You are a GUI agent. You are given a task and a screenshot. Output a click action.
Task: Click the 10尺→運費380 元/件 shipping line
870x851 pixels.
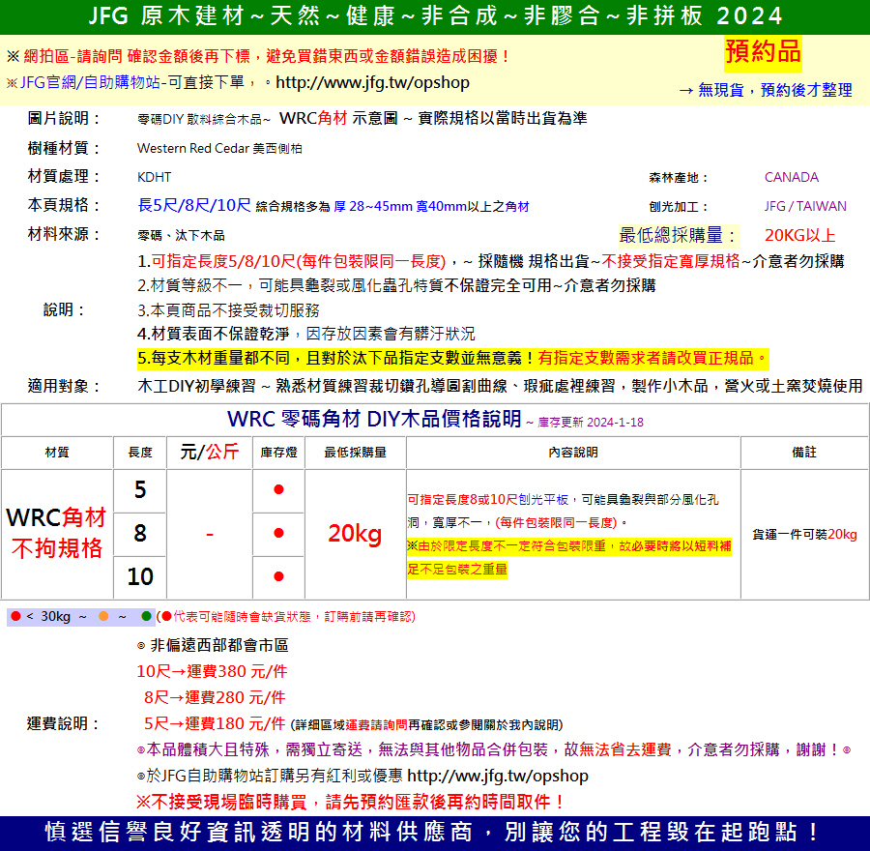(212, 672)
